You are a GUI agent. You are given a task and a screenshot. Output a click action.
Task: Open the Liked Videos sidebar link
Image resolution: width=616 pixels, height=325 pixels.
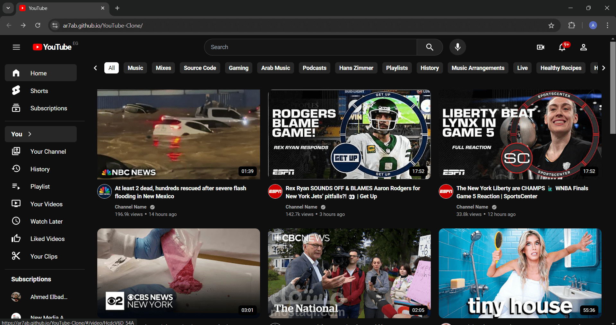[x=41, y=239]
